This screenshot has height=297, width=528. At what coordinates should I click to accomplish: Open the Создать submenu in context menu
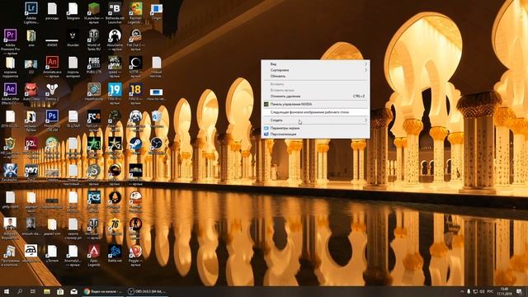[315, 120]
